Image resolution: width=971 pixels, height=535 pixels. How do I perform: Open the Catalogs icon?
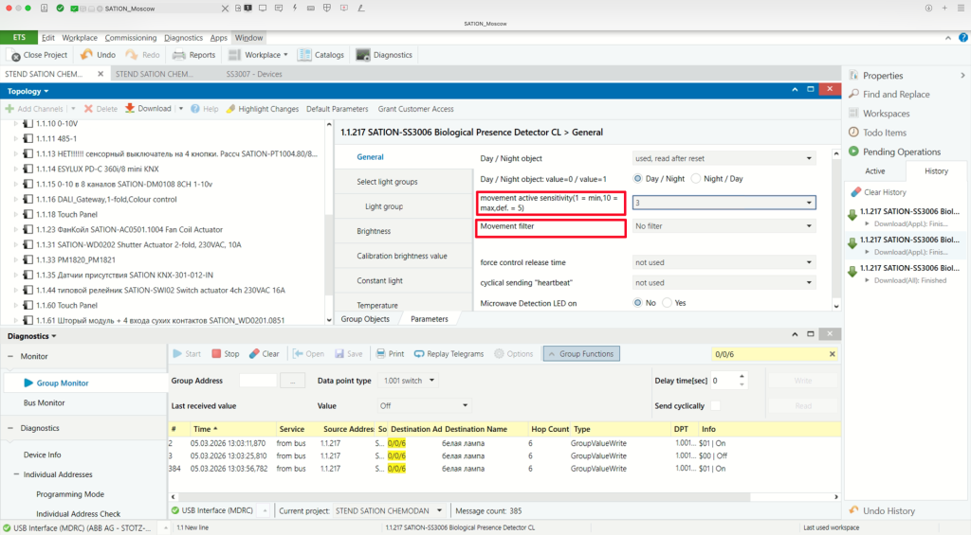304,54
